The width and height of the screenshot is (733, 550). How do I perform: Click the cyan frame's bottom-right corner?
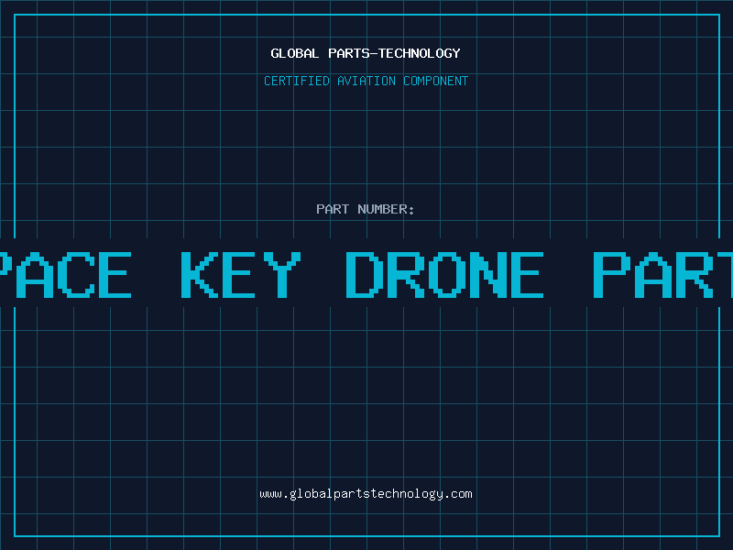click(x=718, y=535)
